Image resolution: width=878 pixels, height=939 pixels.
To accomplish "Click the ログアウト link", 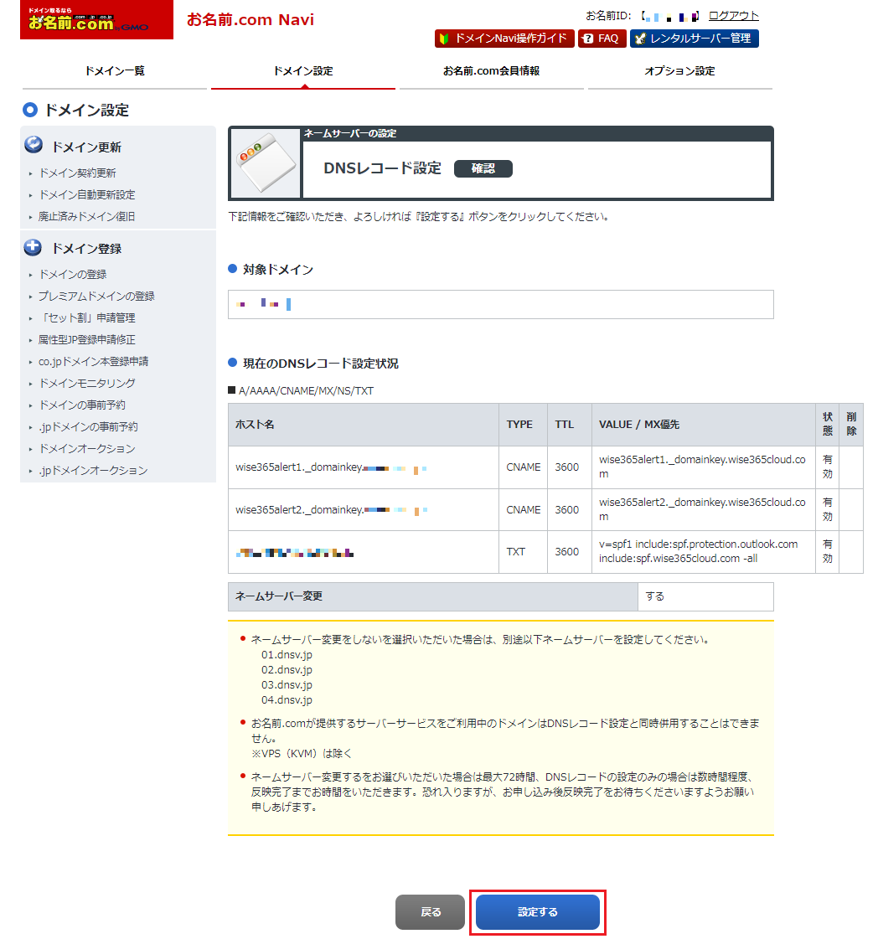I will click(733, 16).
